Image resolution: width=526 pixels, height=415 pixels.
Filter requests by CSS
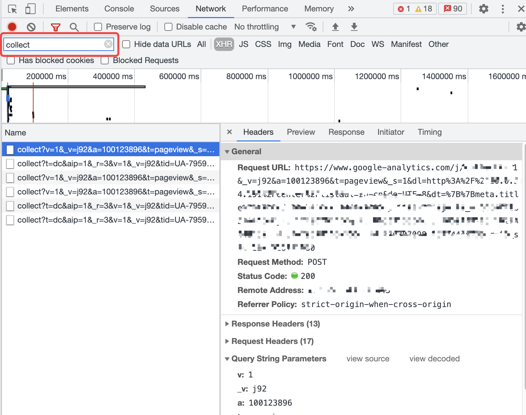pyautogui.click(x=263, y=44)
